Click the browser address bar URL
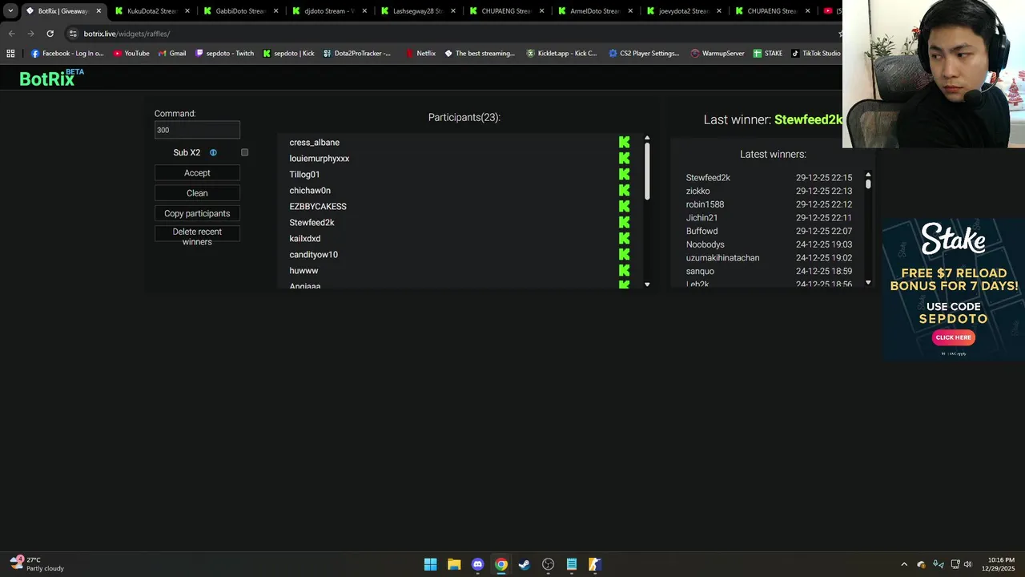This screenshot has height=577, width=1025. coord(127,34)
